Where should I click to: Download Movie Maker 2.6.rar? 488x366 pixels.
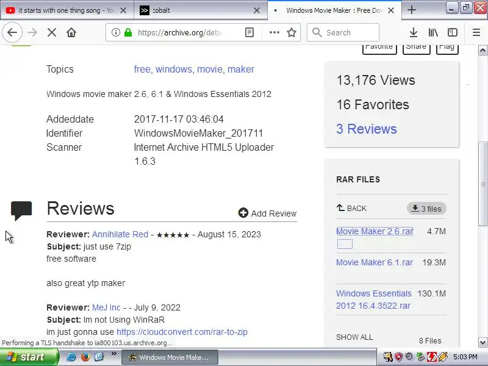tap(375, 231)
